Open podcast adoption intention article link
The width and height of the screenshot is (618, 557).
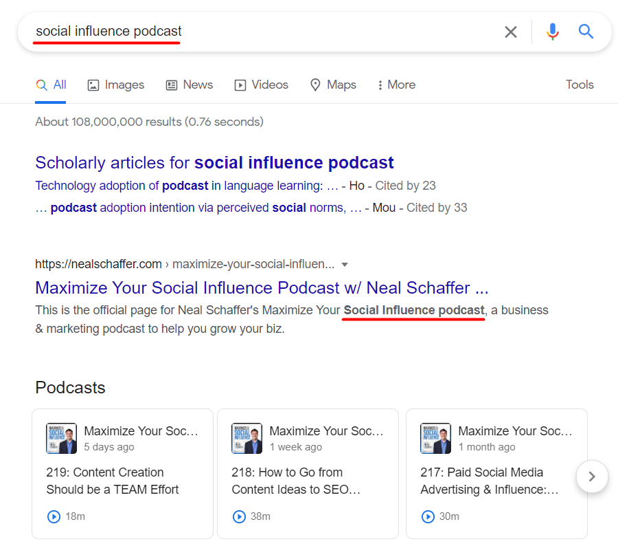point(198,208)
